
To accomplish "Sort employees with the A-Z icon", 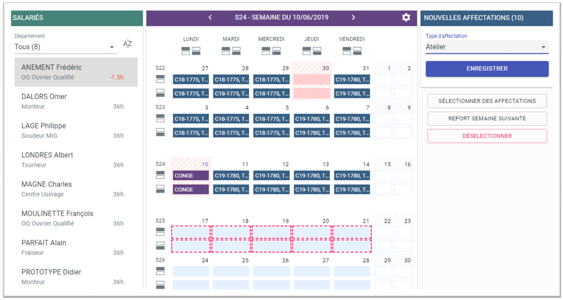I will coord(127,44).
